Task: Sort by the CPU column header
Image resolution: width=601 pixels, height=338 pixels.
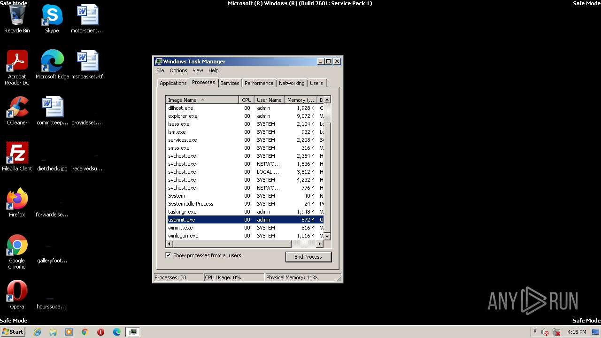Action: [247, 100]
